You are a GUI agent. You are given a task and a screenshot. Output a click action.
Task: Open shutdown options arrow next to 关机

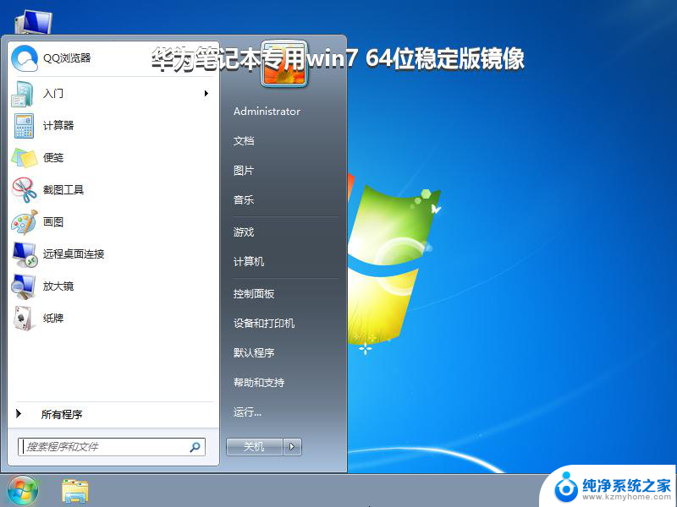tap(292, 447)
